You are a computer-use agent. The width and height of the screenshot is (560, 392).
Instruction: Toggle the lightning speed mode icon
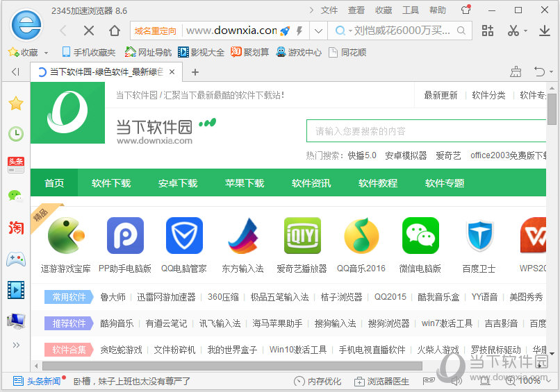click(299, 31)
